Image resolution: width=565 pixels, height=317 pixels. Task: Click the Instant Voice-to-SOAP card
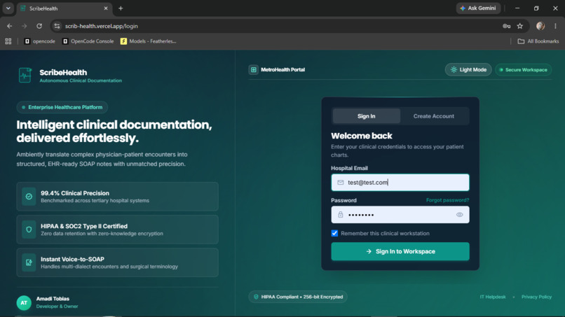tap(118, 262)
